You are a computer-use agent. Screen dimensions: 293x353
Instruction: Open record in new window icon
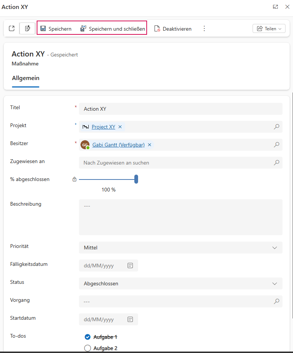(12, 28)
